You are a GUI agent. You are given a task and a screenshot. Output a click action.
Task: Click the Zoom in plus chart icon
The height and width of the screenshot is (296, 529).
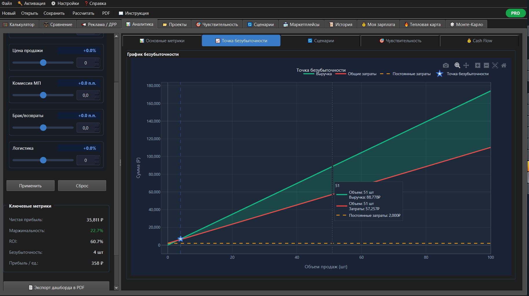point(478,65)
